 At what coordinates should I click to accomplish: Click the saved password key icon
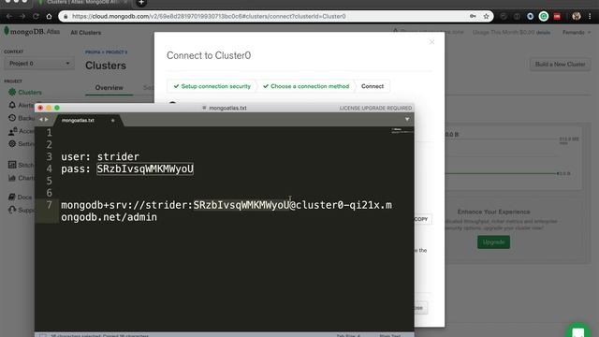pos(473,17)
